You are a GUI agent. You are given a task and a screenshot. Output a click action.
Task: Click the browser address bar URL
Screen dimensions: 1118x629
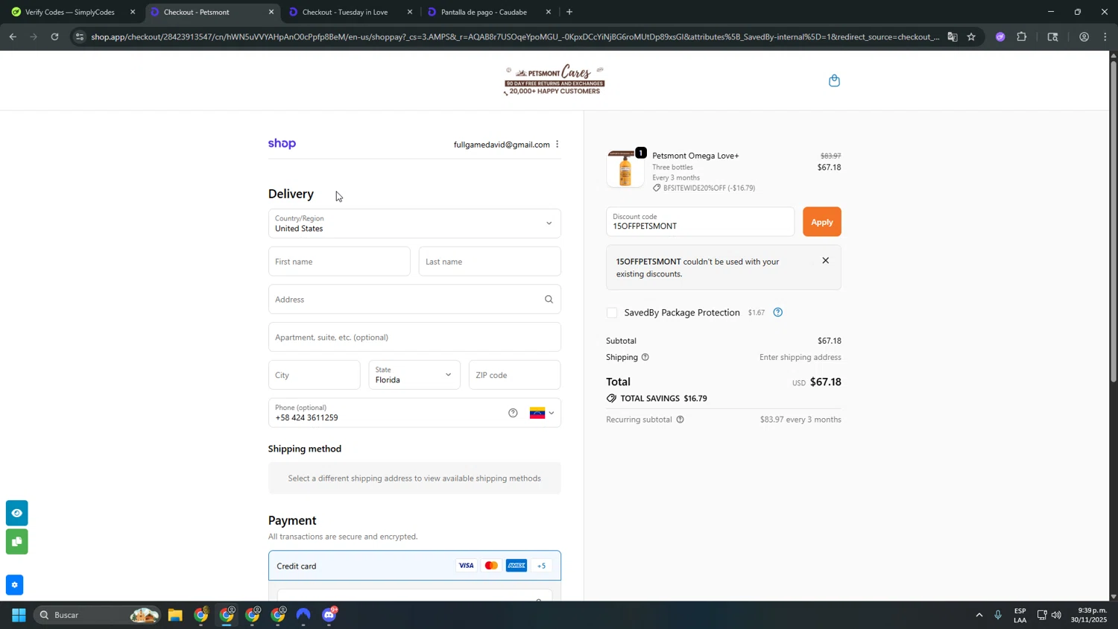(x=514, y=37)
